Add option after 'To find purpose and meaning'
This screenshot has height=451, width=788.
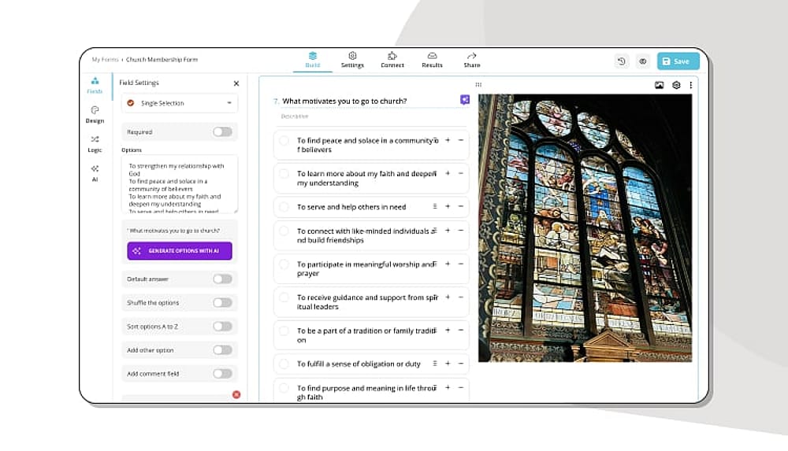pyautogui.click(x=448, y=387)
